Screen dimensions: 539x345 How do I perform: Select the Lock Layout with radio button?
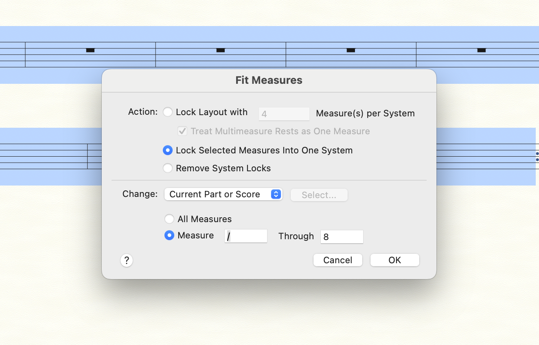pyautogui.click(x=168, y=112)
